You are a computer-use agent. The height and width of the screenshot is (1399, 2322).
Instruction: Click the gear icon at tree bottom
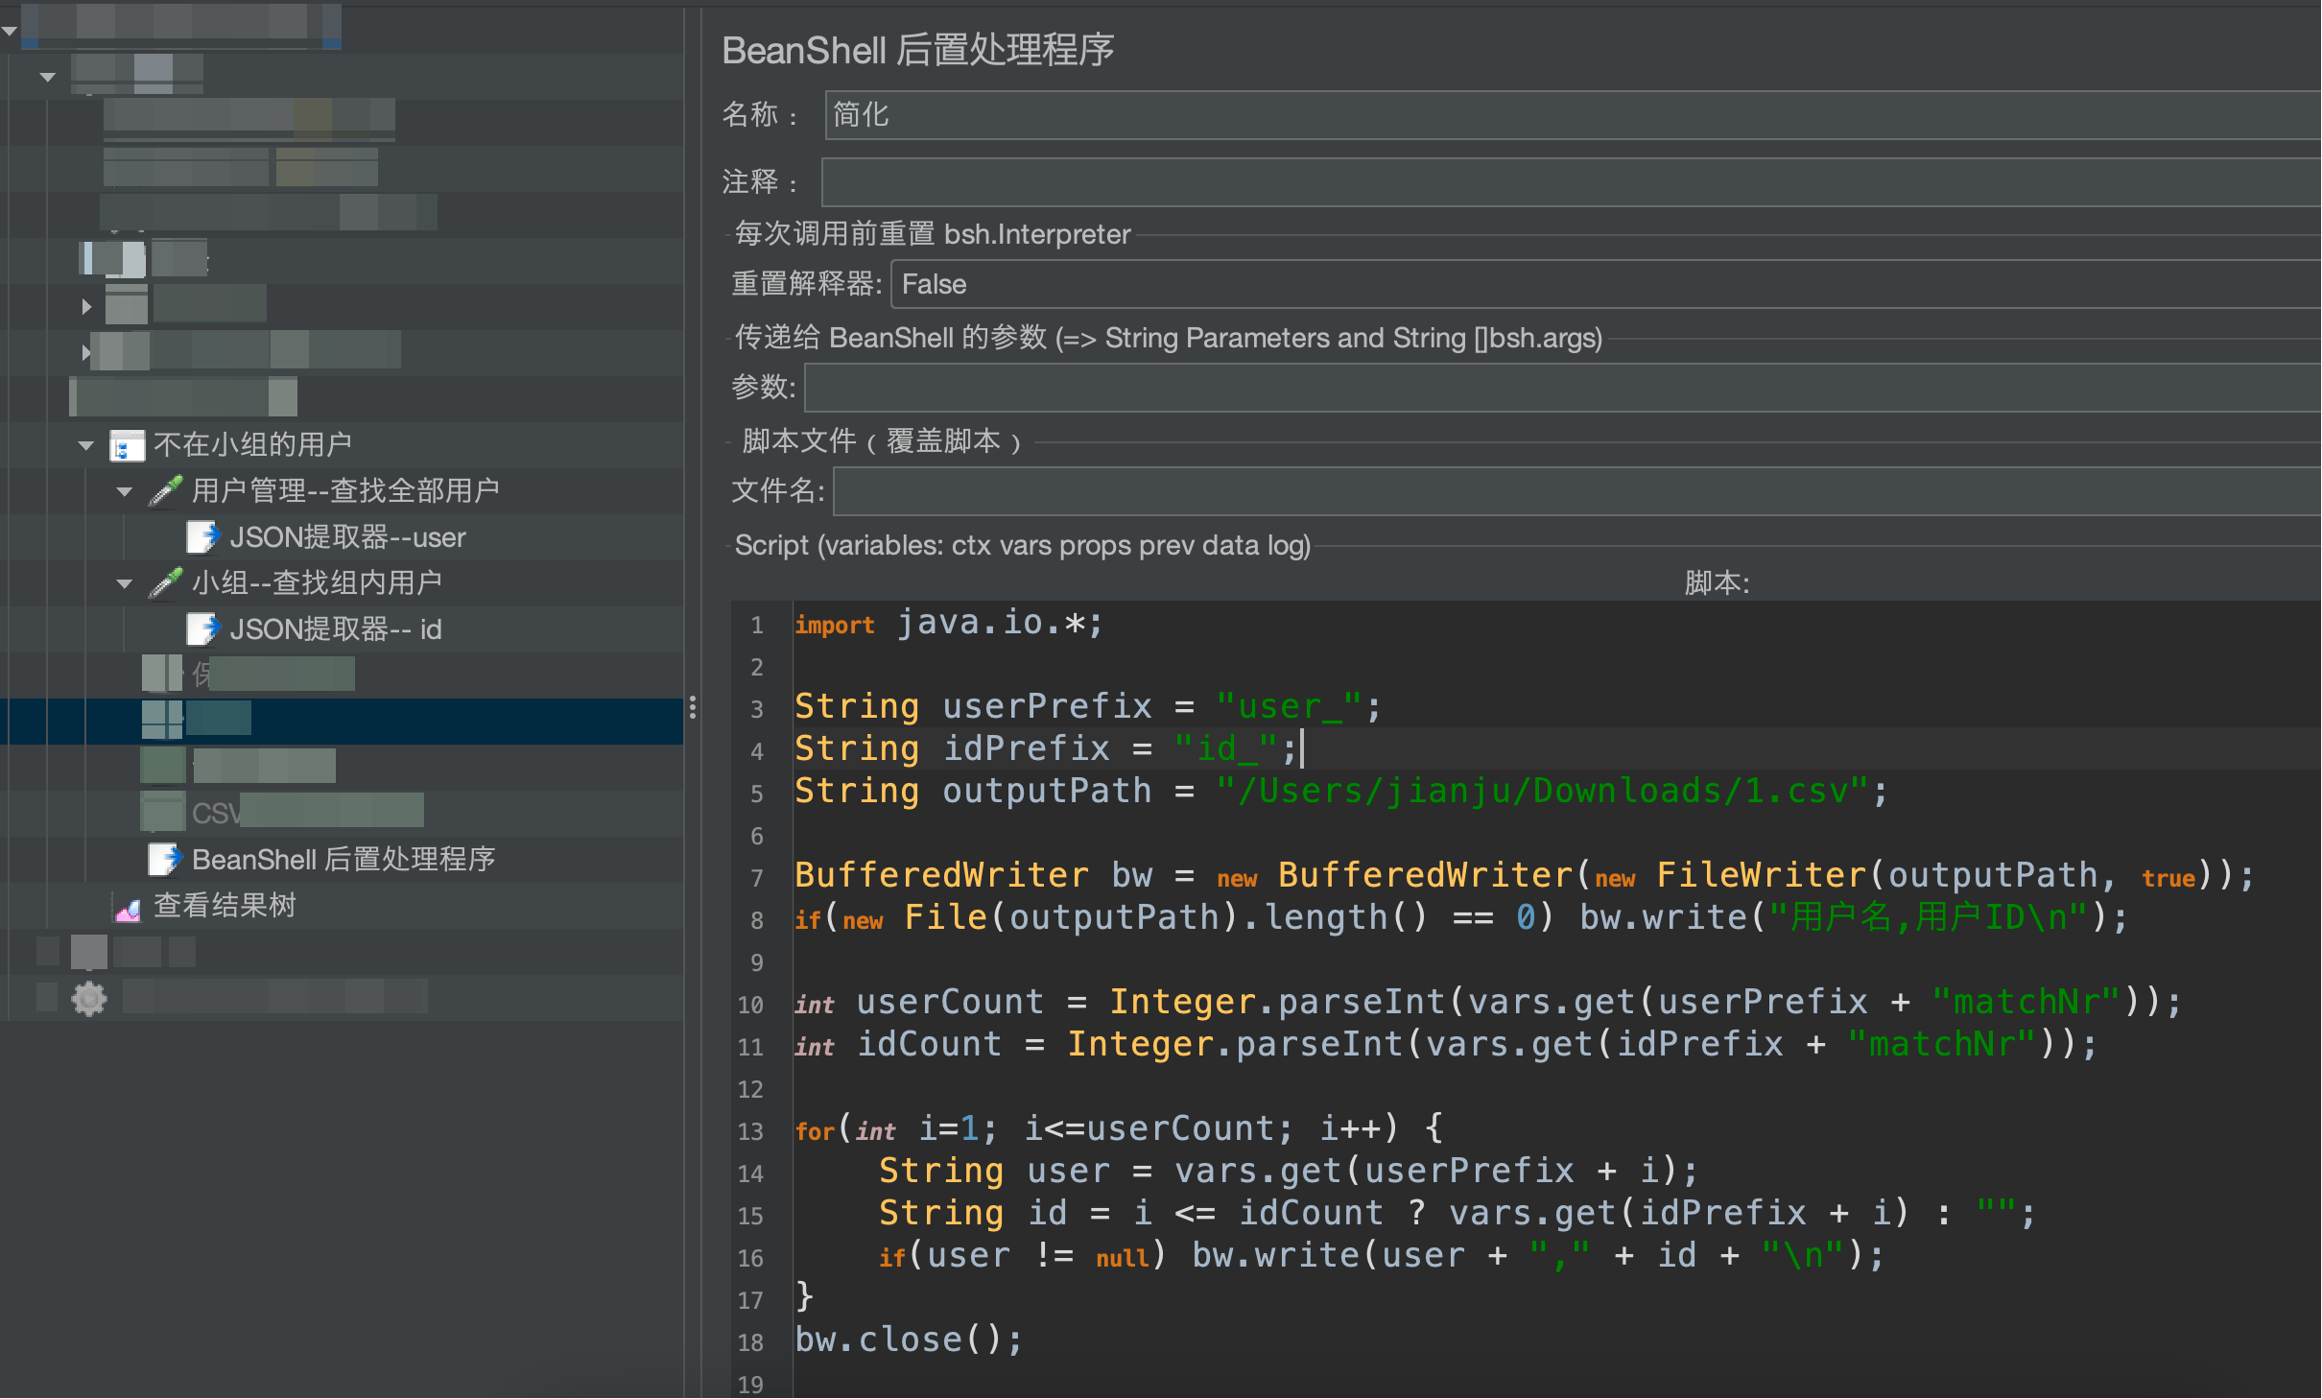pos(89,998)
